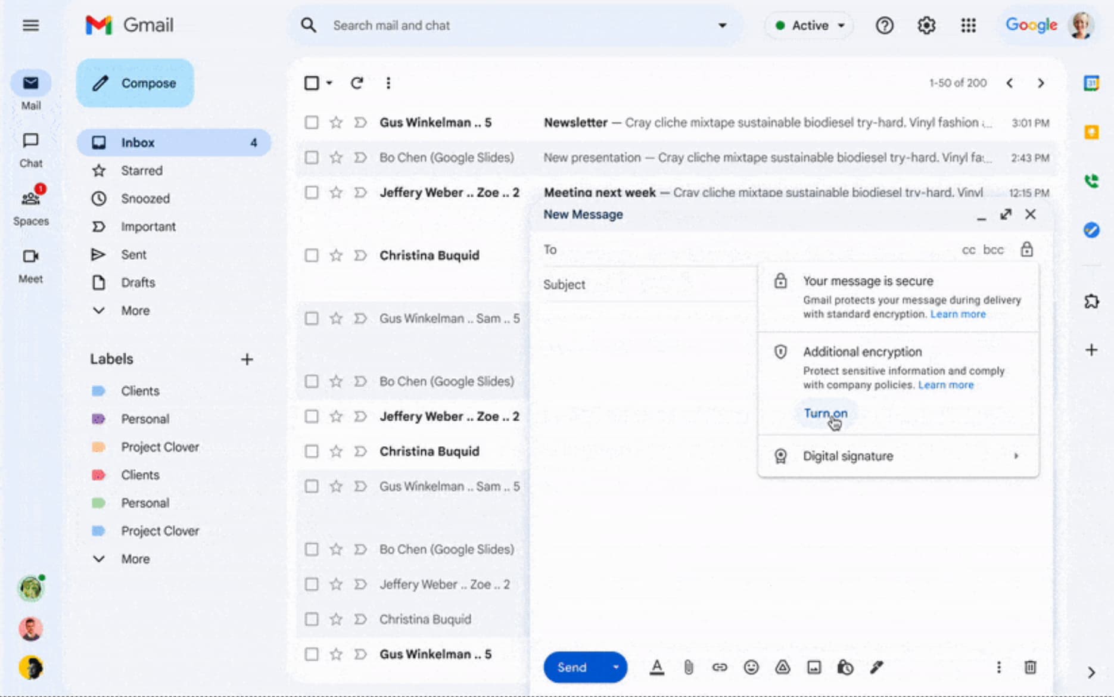1114x697 pixels.
Task: Open the Digital signature menu entry
Action: point(848,456)
